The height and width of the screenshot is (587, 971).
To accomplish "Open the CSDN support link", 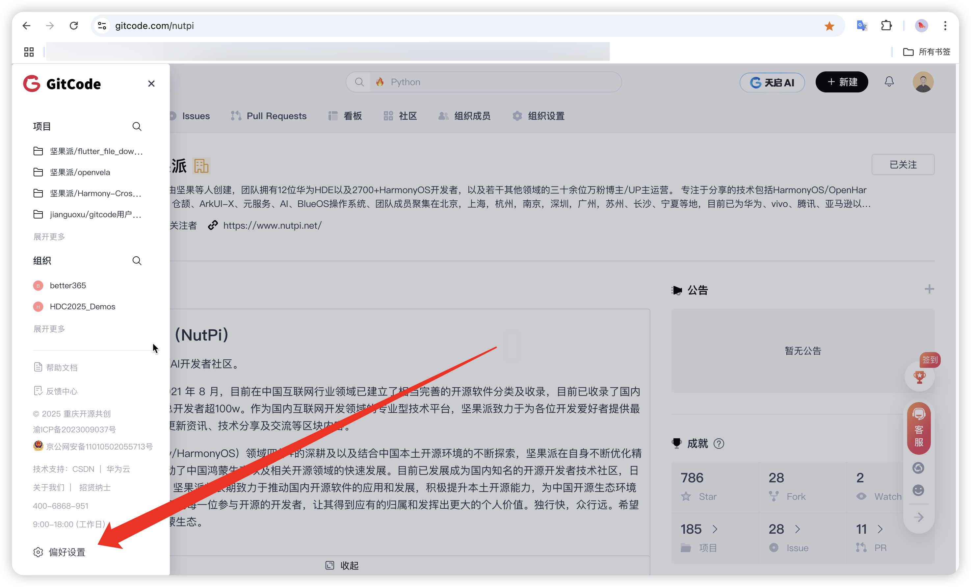I will click(x=84, y=469).
